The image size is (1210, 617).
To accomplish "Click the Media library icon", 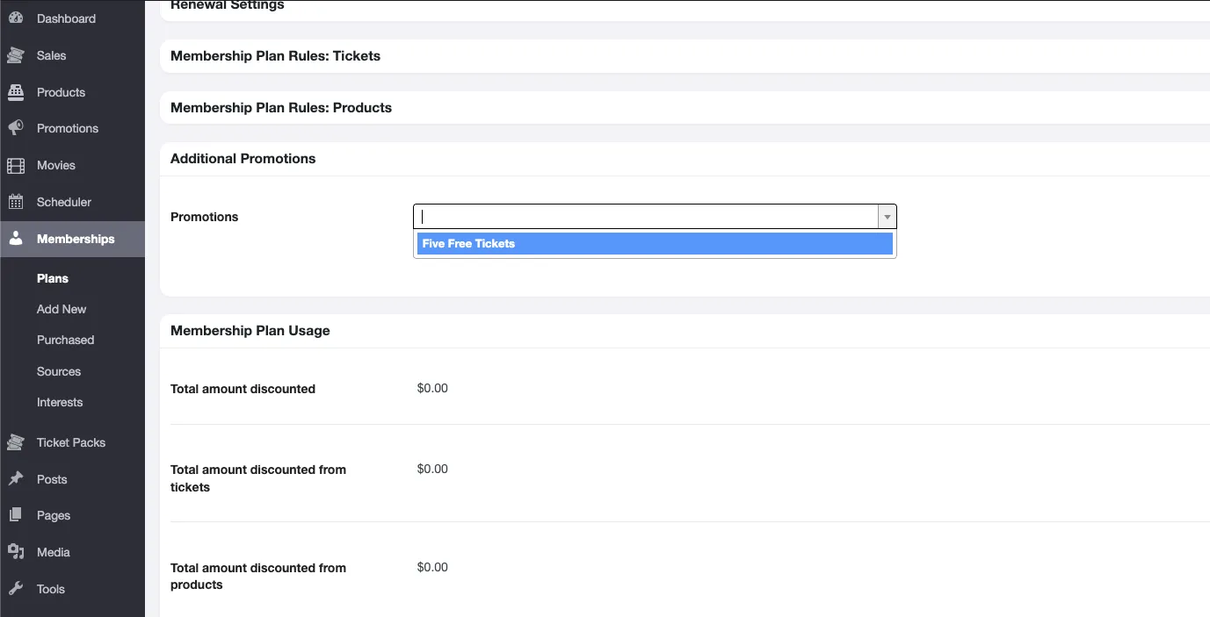I will click(16, 552).
